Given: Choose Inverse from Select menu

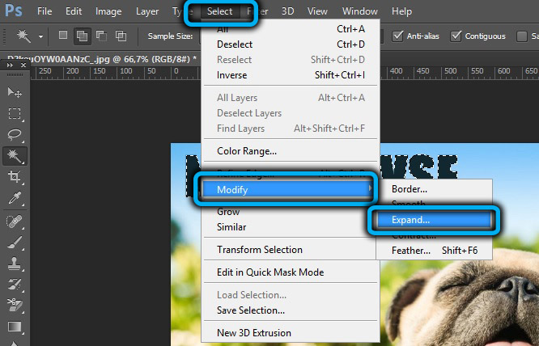Looking at the screenshot, I should [291, 75].
